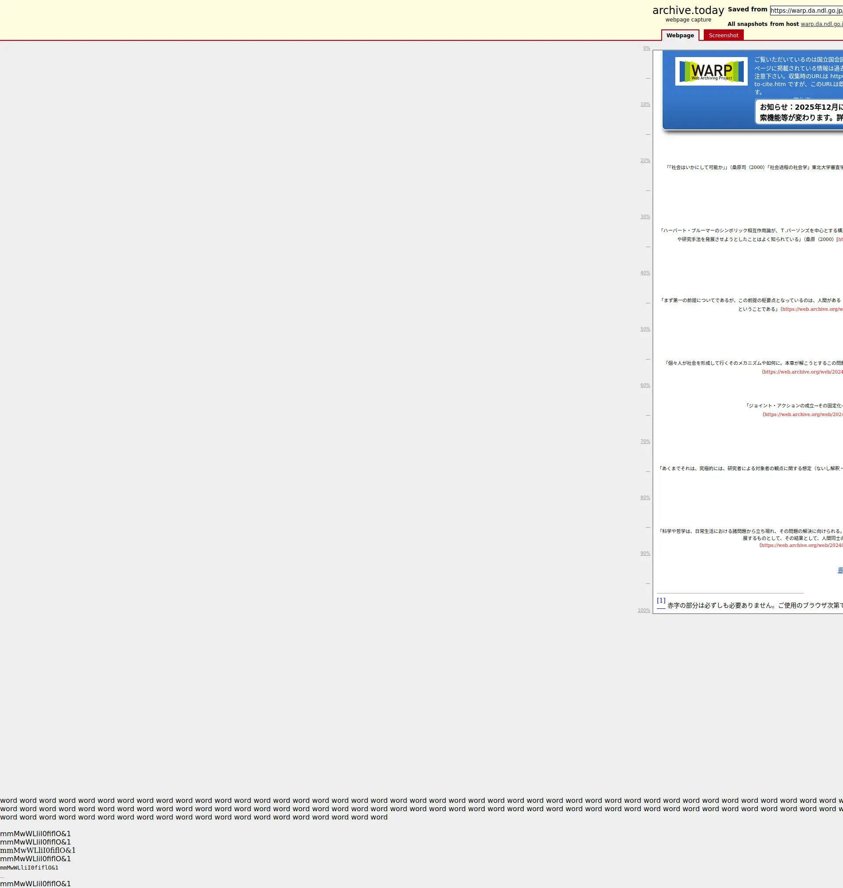Select the Webpage tab
Screen dimensions: 843x888
click(x=679, y=36)
